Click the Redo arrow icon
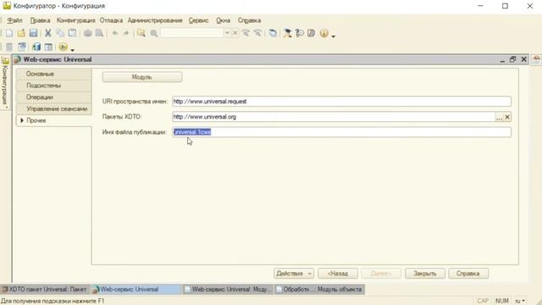The height and width of the screenshot is (305, 542). 126,33
